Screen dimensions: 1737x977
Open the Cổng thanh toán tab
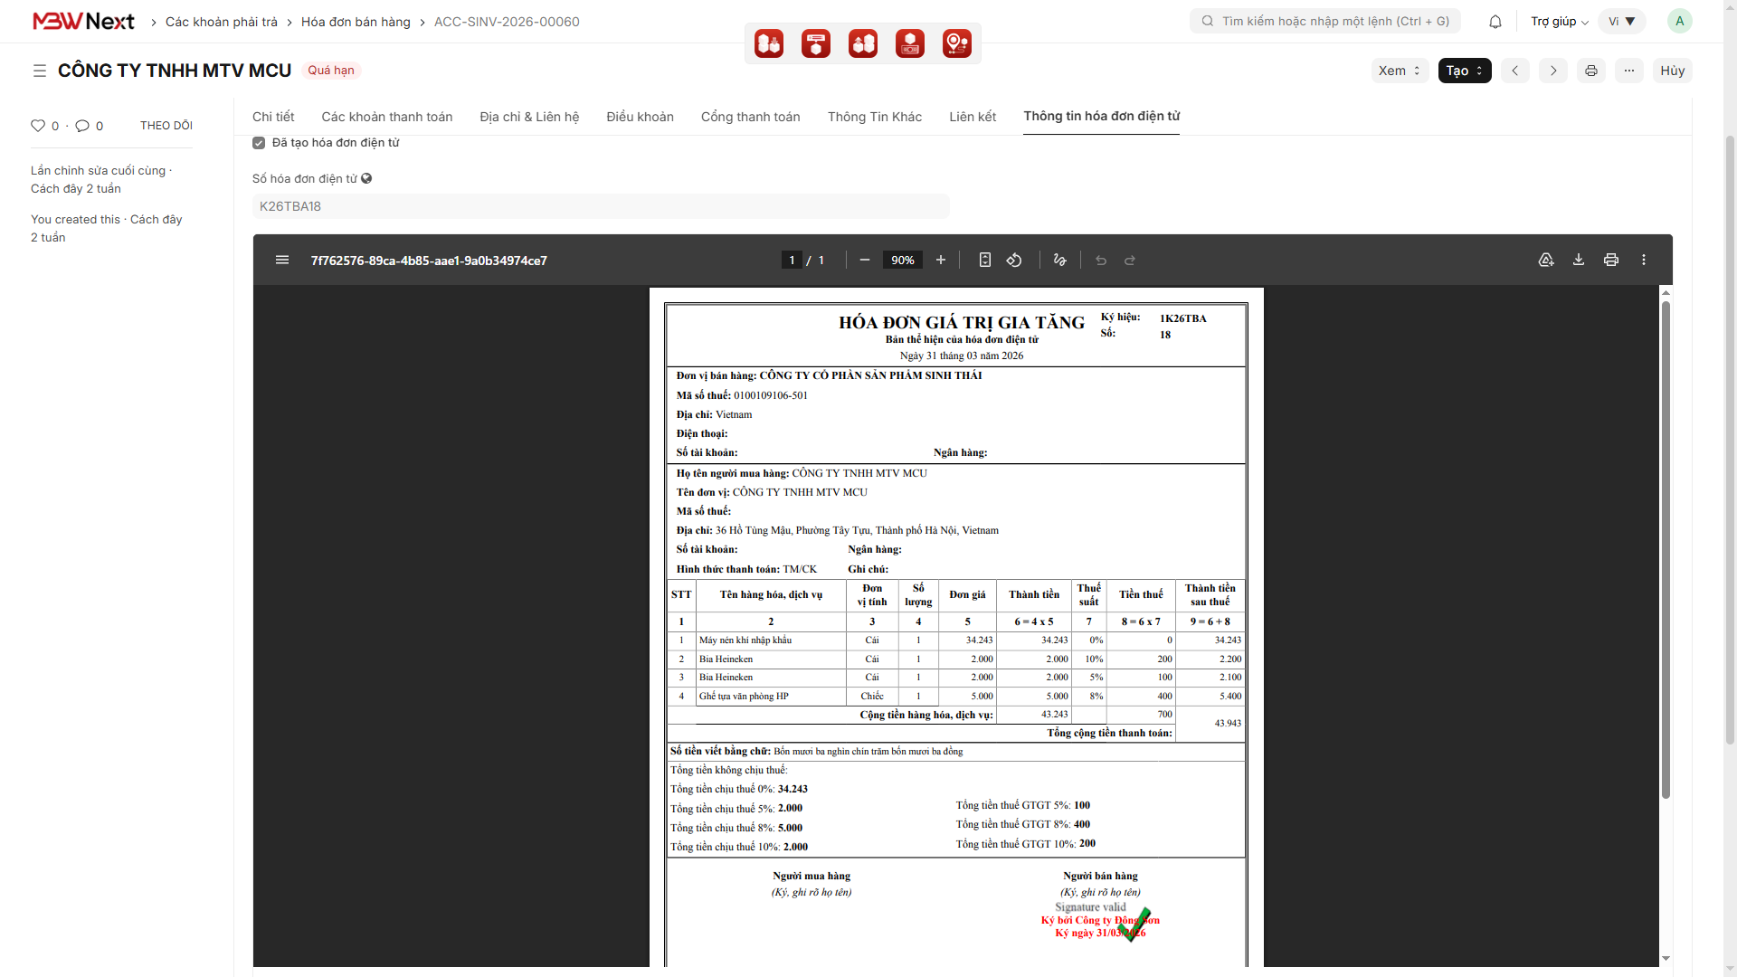coord(750,117)
